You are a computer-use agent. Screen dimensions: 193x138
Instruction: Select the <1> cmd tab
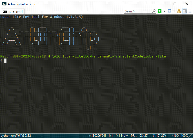click(x=13, y=12)
